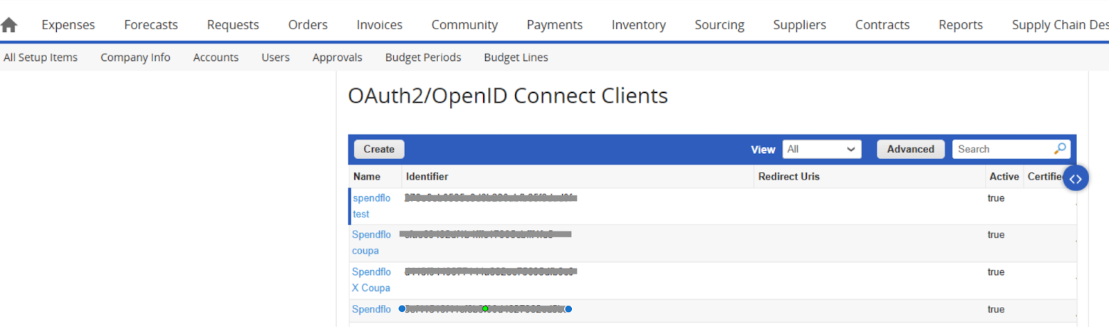1109x327 pixels.
Task: Sort by the Identifier column header
Action: (x=427, y=177)
